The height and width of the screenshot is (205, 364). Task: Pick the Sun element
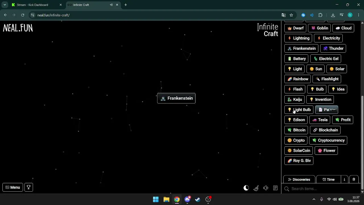[x=316, y=69]
